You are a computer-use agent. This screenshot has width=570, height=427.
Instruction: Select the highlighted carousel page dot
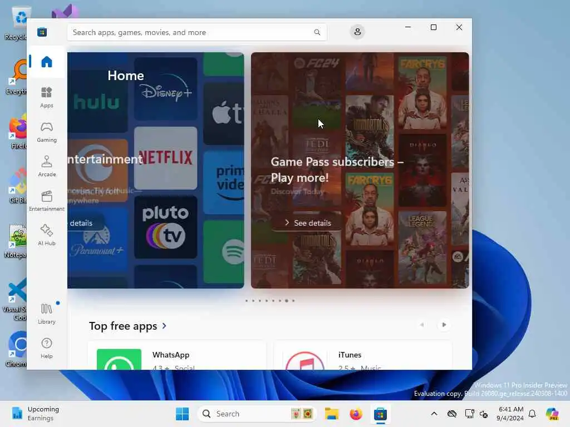[287, 301]
